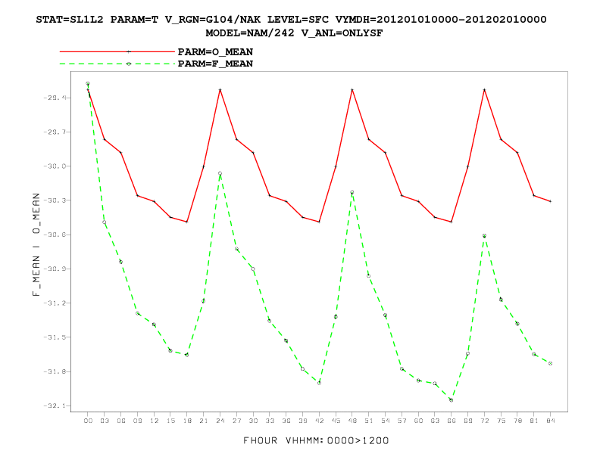Click the y-axis tick label -31.8
The image size is (600, 463).
[54, 371]
